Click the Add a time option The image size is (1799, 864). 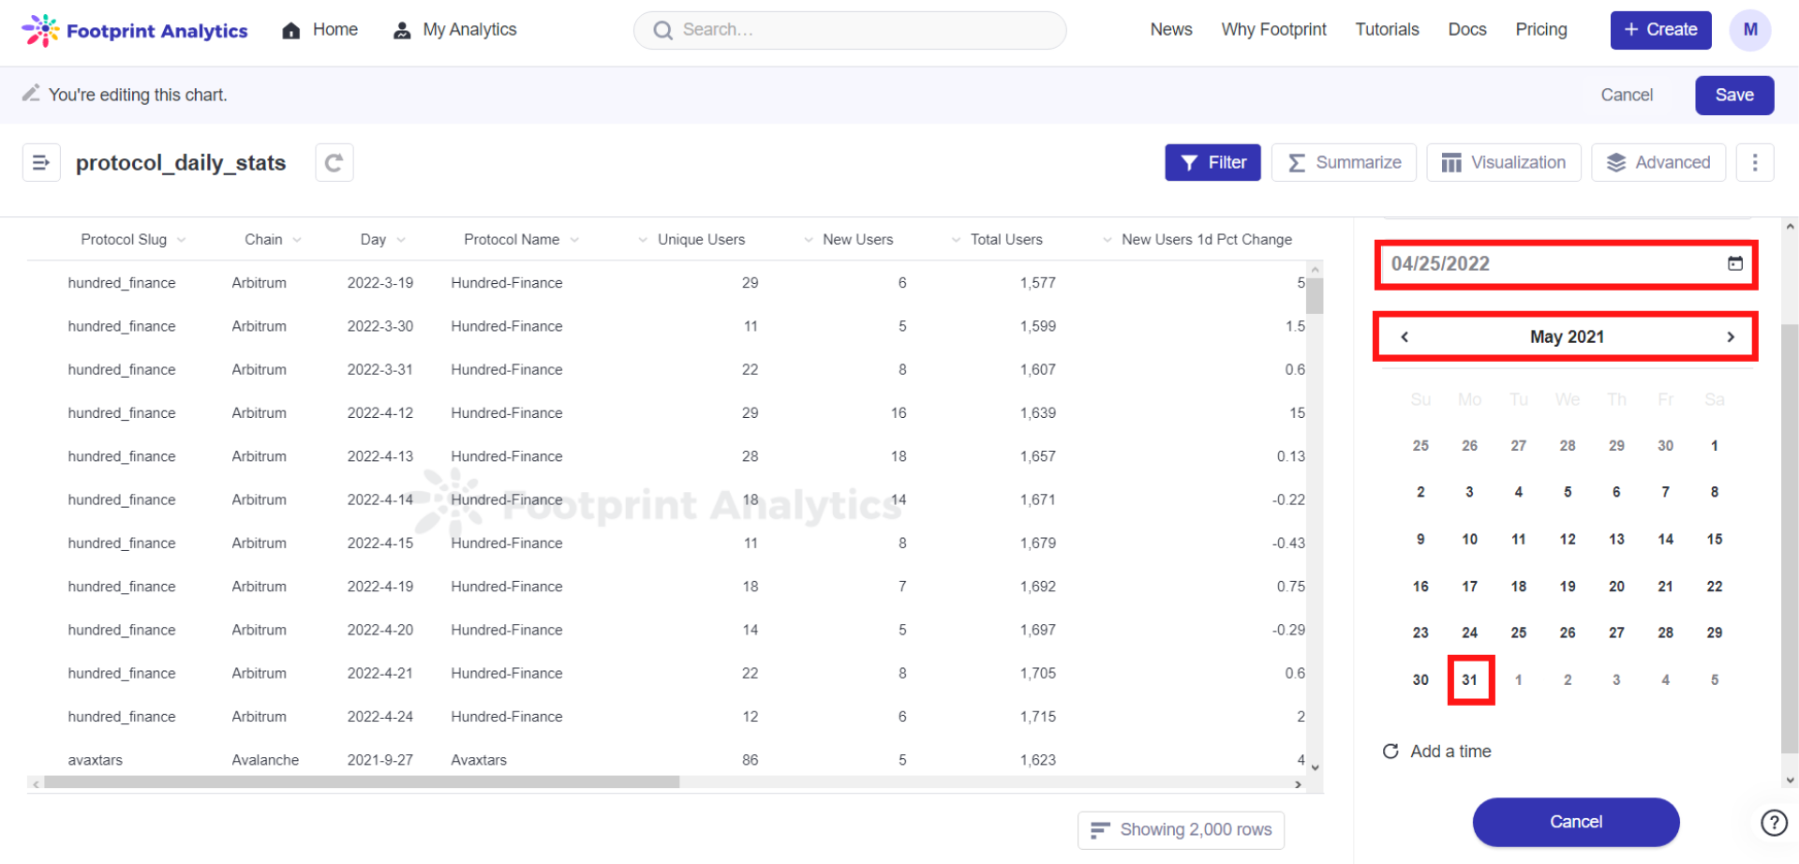click(1437, 752)
